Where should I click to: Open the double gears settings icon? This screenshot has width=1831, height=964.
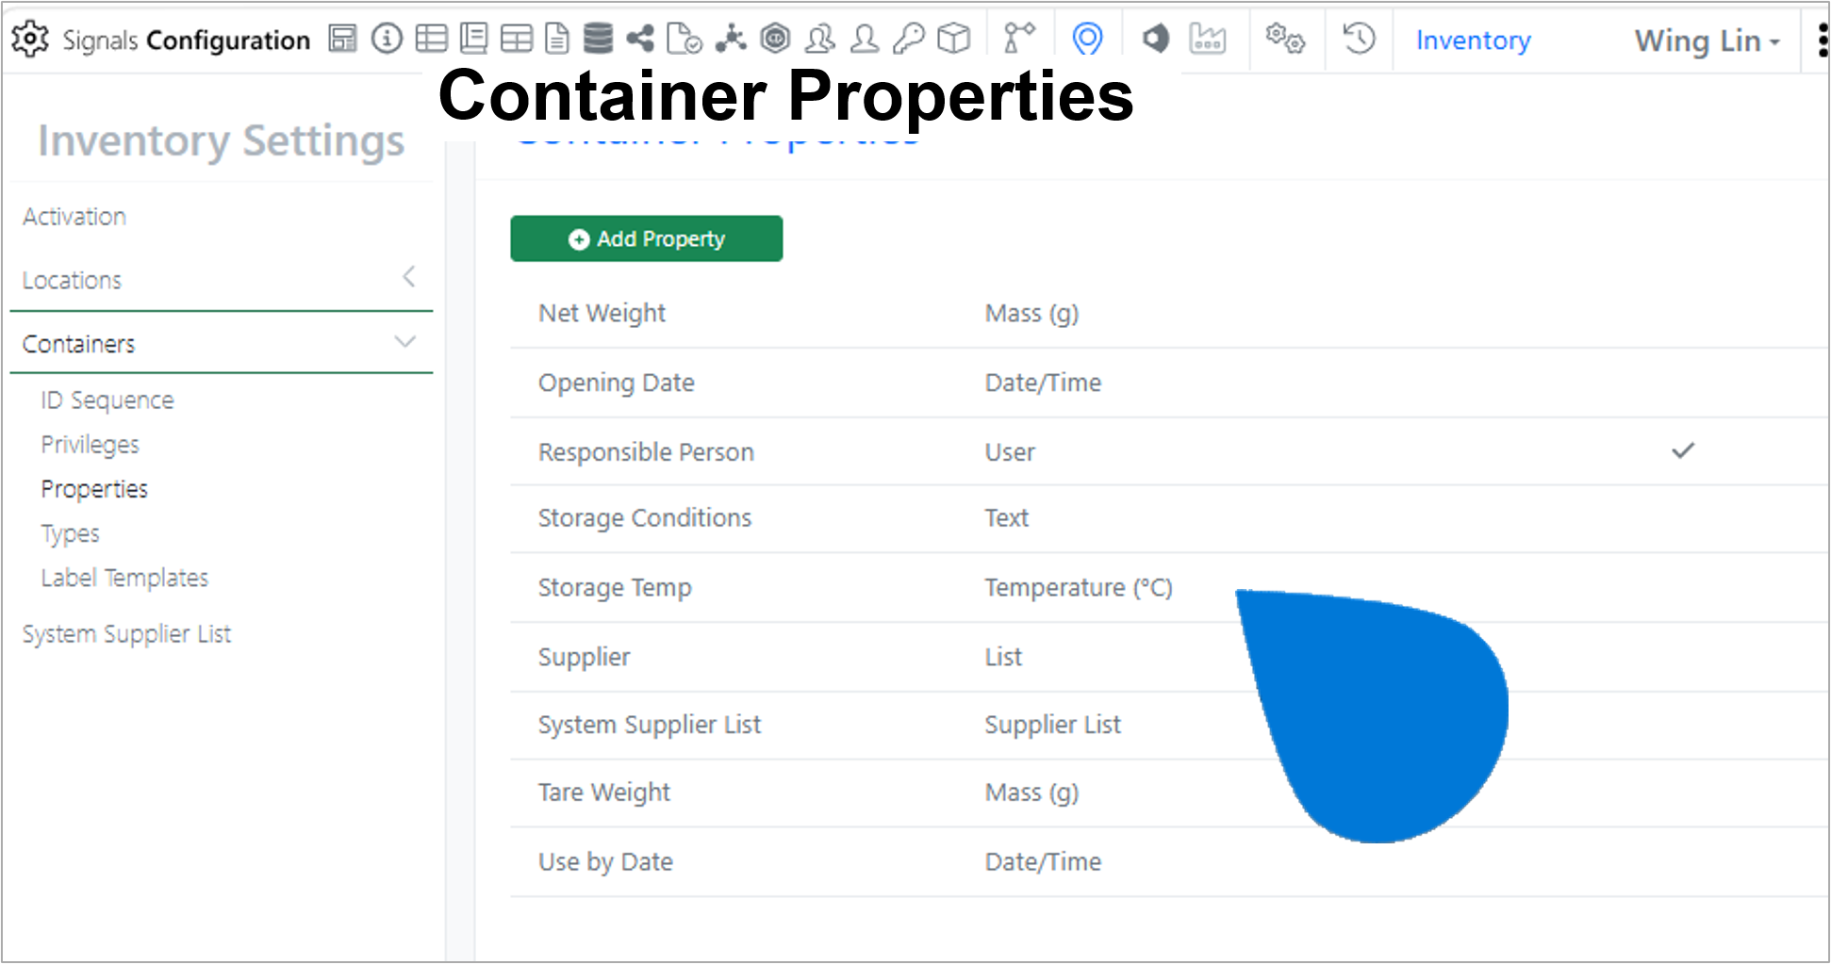pyautogui.click(x=1285, y=39)
